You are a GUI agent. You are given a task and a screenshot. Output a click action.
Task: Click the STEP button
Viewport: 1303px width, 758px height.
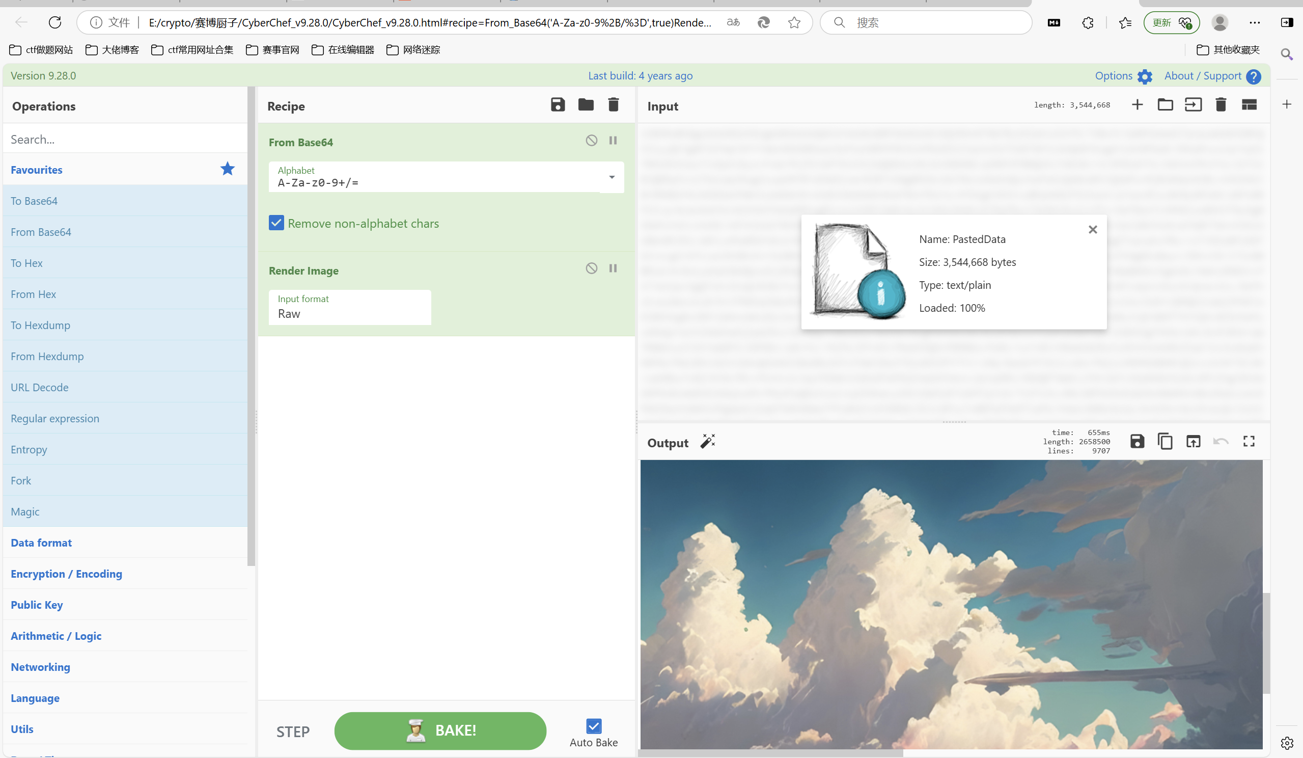point(293,732)
